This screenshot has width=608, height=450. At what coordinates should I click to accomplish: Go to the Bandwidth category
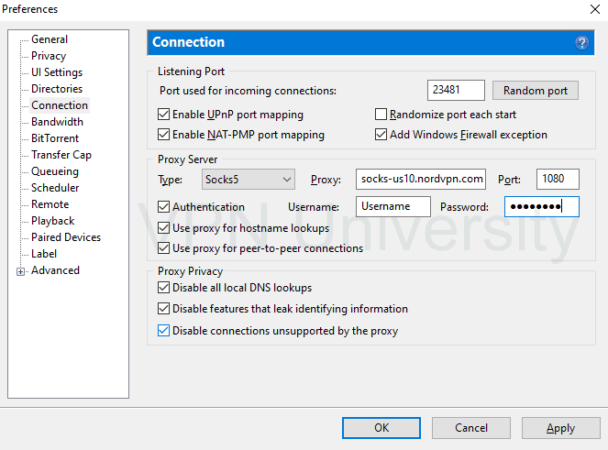coord(57,122)
